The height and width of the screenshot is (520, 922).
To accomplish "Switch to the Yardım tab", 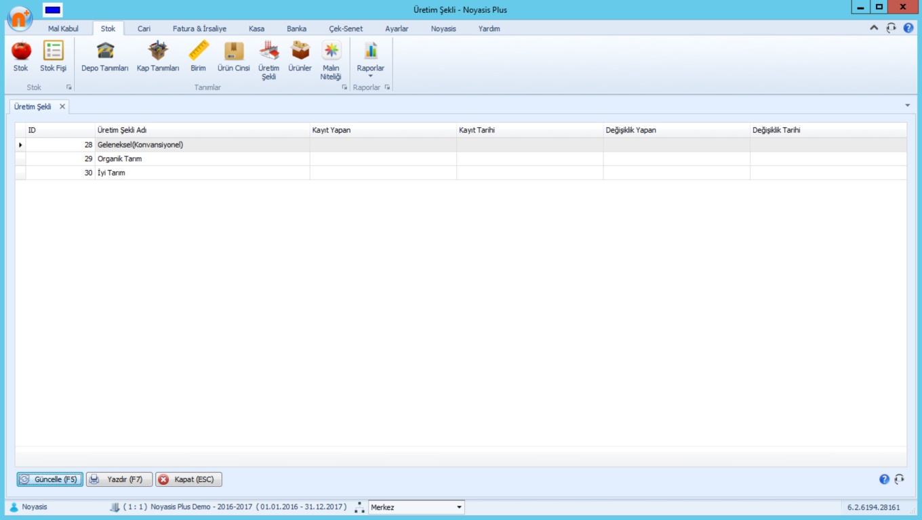I will pyautogui.click(x=489, y=28).
